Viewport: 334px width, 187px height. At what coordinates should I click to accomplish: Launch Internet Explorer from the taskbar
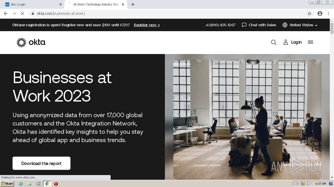pos(21,184)
